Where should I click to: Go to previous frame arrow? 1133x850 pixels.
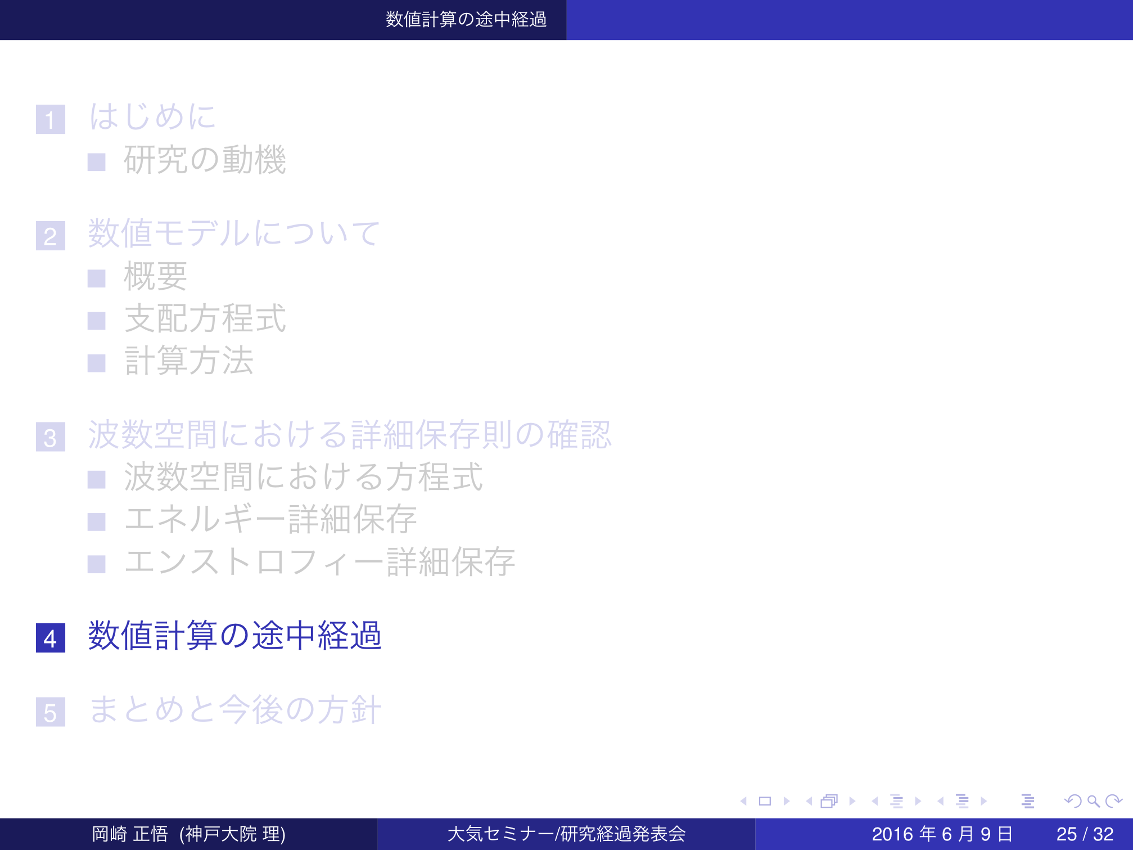(809, 801)
